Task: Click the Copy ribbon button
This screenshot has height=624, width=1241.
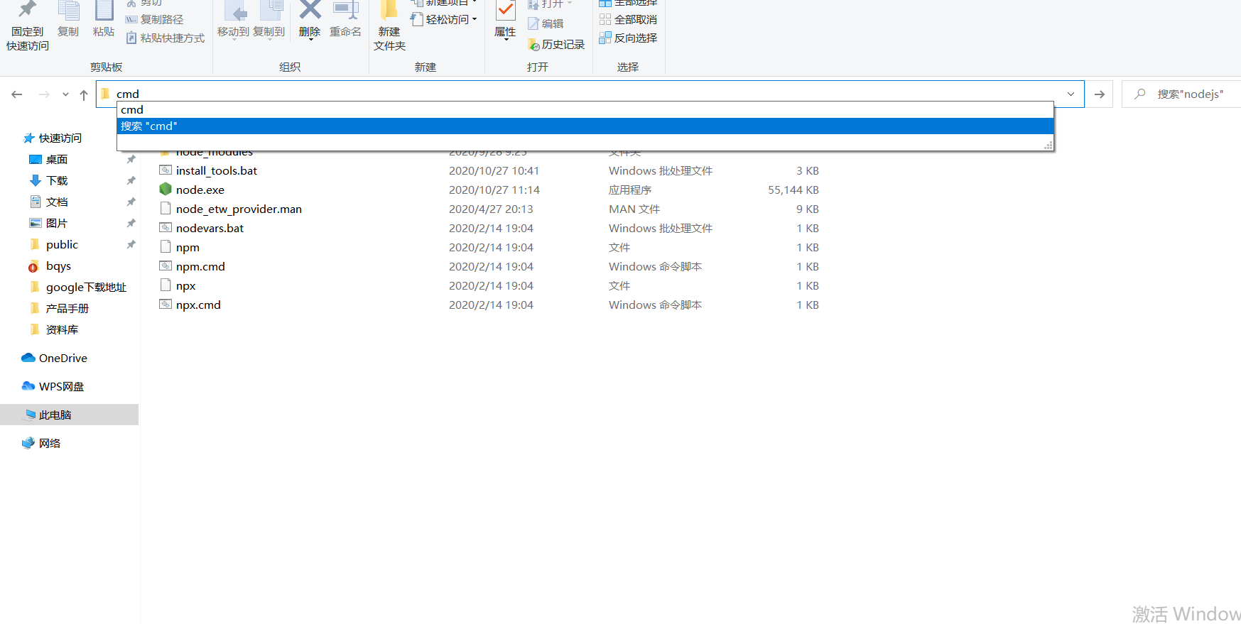Action: tap(68, 20)
